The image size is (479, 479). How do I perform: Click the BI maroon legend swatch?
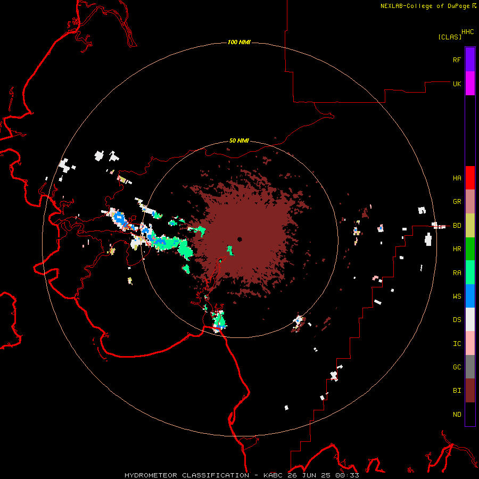coord(470,391)
